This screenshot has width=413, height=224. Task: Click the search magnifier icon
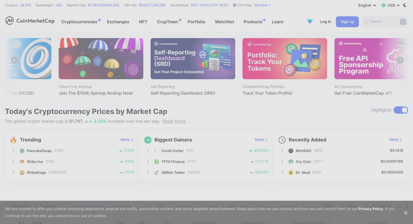366,22
